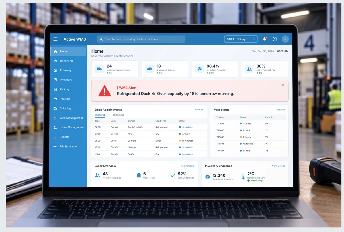Select trailer TR5438 in Yard Status

(x=220, y=137)
